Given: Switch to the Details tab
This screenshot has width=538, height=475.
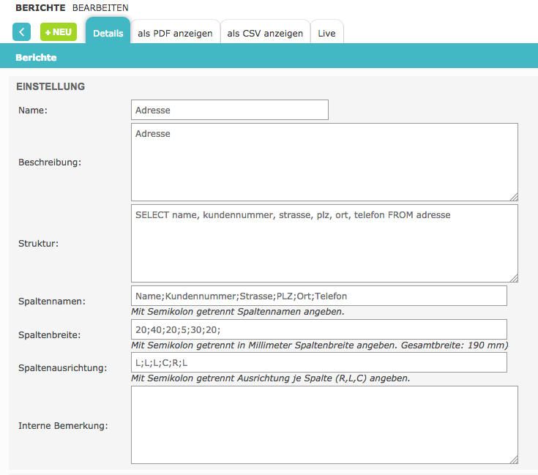Looking at the screenshot, I should pyautogui.click(x=108, y=33).
